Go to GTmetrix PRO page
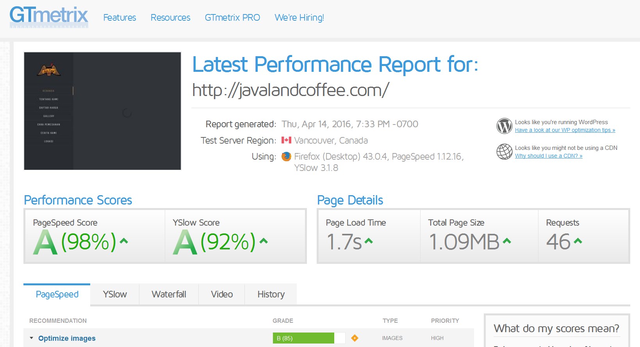 pyautogui.click(x=232, y=18)
